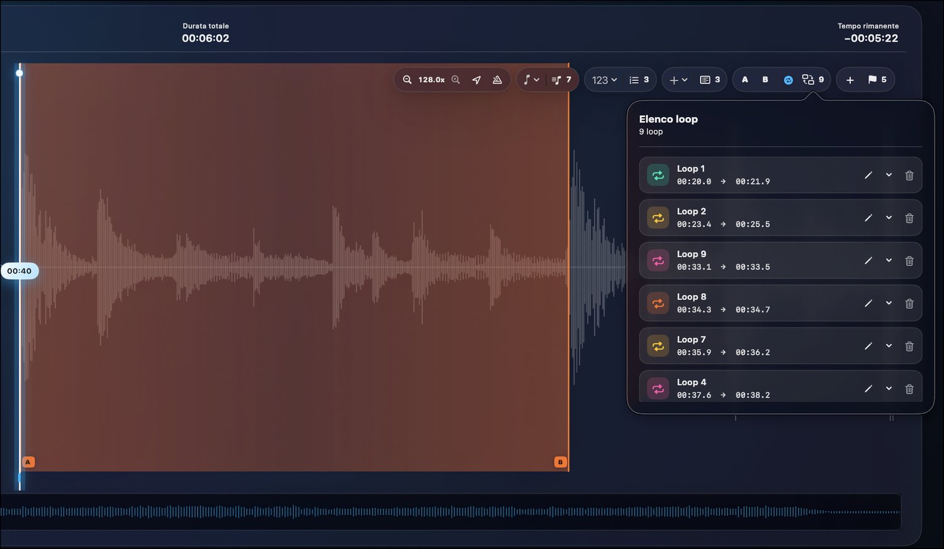Viewport: 944px width, 549px height.
Task: Open the note list showing 7
Action: click(x=561, y=80)
